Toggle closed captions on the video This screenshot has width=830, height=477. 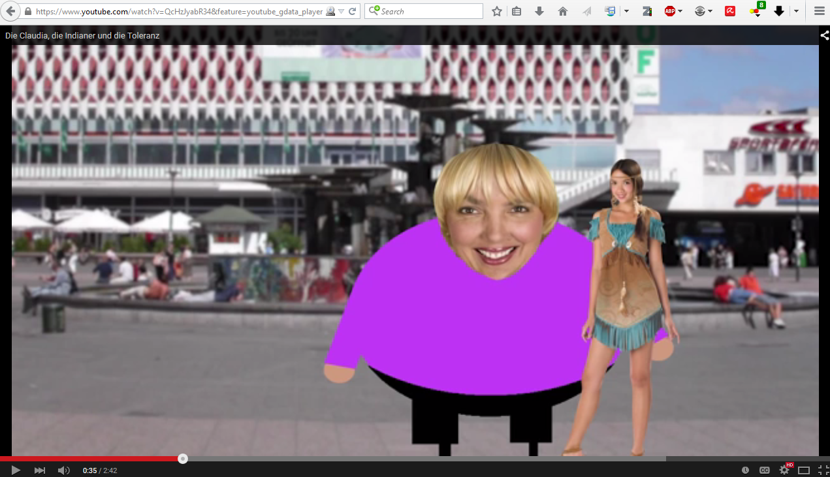(x=764, y=470)
